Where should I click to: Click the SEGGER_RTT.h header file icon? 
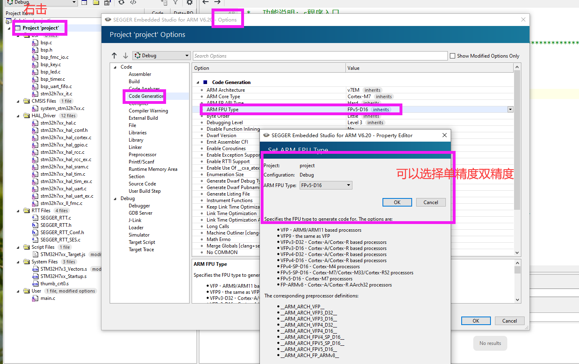coord(35,225)
